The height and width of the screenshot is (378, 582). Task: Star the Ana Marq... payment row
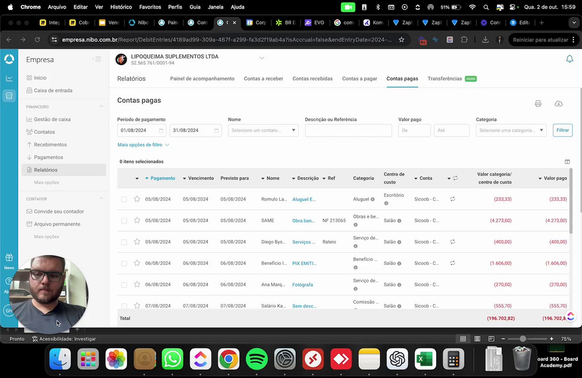(x=137, y=284)
